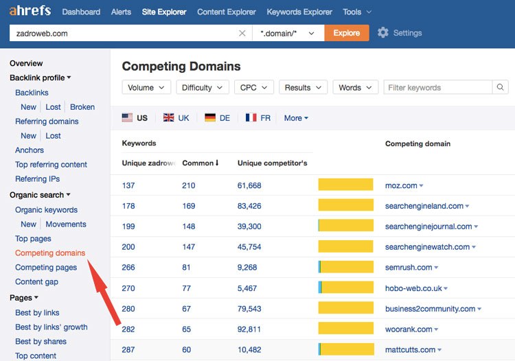Select the UK flag country

[176, 118]
